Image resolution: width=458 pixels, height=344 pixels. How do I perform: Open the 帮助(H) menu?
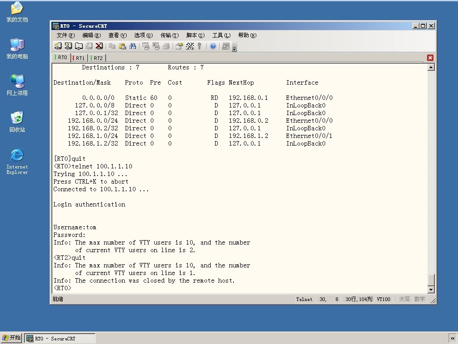[x=247, y=35]
